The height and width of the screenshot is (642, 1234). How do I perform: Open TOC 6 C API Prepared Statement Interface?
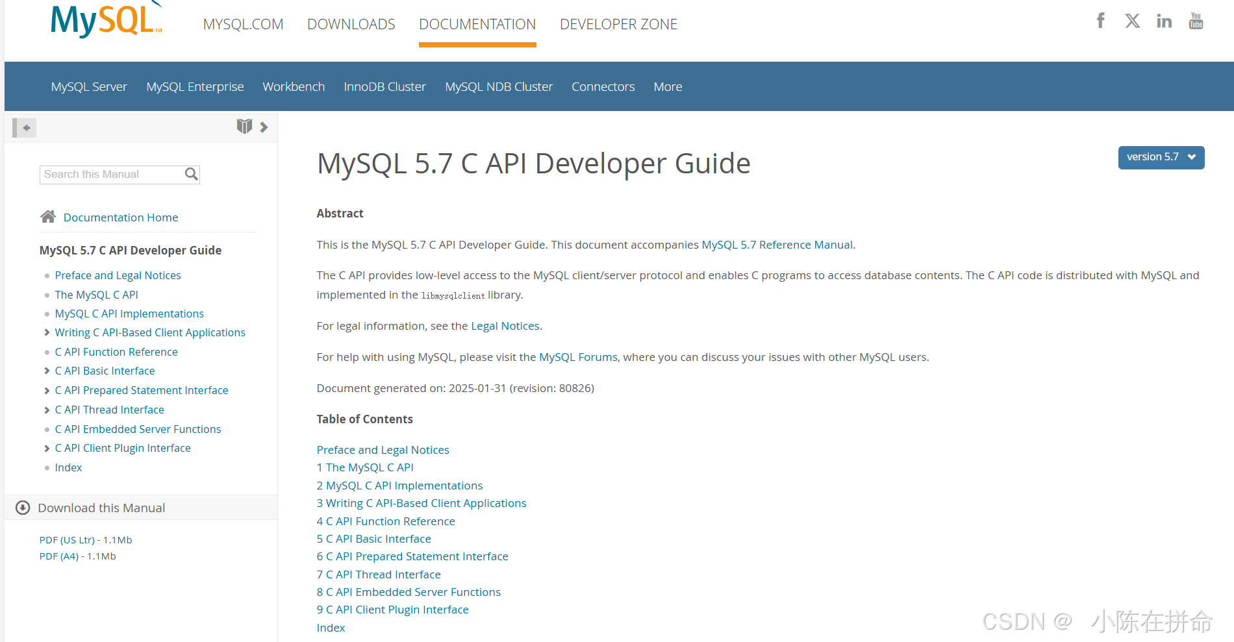coord(412,556)
